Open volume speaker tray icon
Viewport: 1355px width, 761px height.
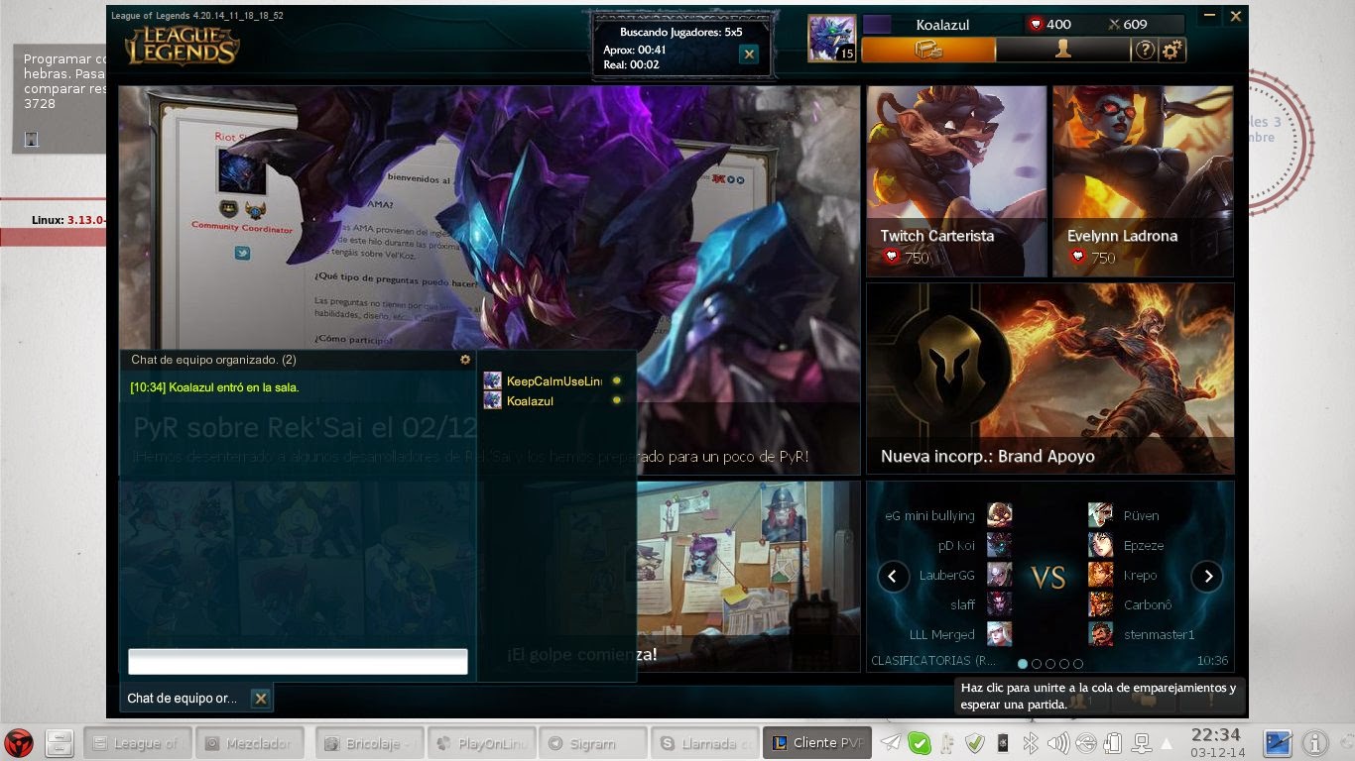(x=1057, y=742)
